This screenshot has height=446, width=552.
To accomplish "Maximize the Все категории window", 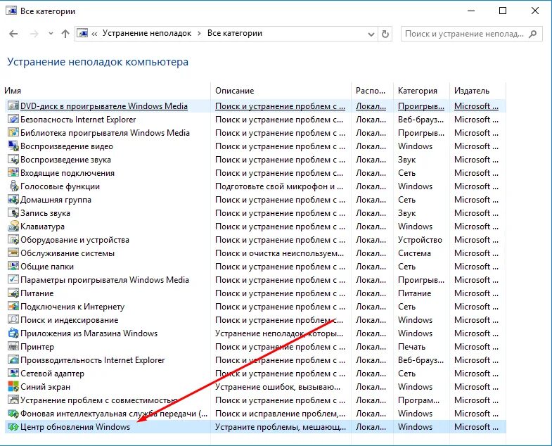I will tap(503, 11).
